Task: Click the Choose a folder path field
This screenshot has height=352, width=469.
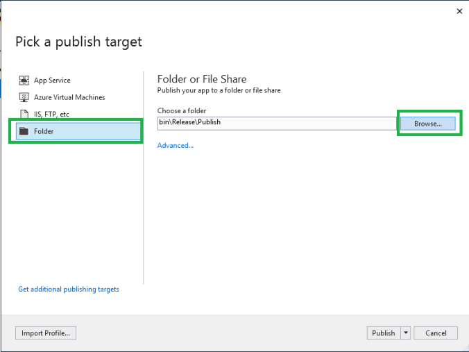Action: coord(275,123)
